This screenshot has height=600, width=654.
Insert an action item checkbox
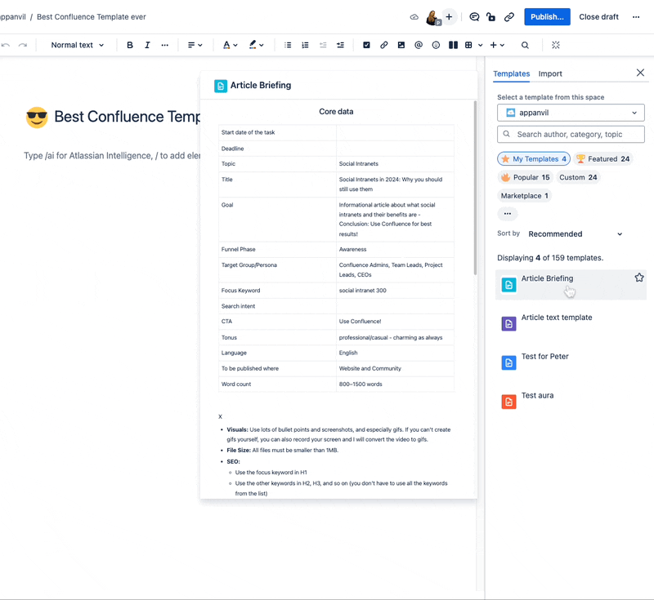point(366,45)
